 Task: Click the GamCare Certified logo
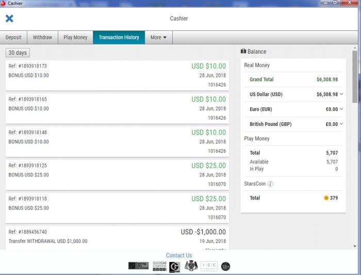click(x=159, y=266)
